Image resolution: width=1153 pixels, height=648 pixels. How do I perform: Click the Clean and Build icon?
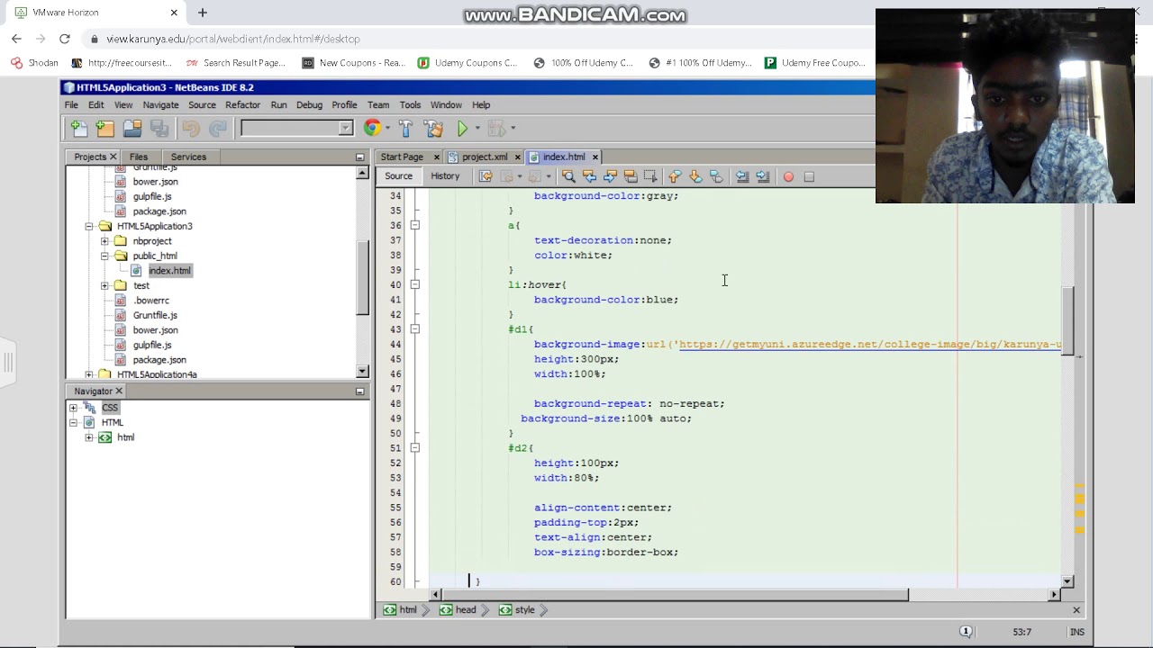433,129
